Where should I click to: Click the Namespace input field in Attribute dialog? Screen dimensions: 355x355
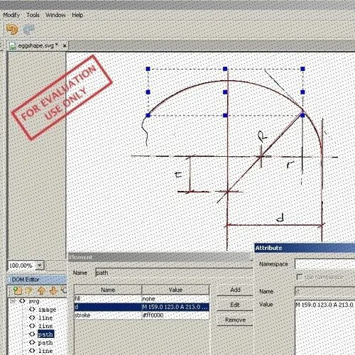[324, 264]
